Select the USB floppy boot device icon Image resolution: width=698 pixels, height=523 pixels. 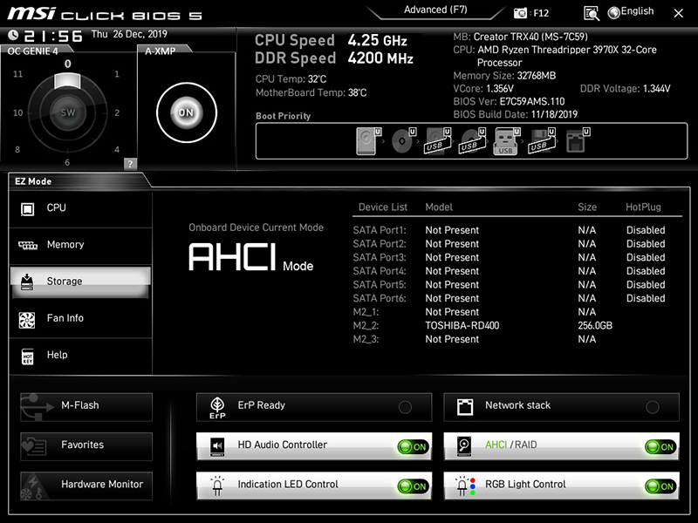click(x=541, y=141)
